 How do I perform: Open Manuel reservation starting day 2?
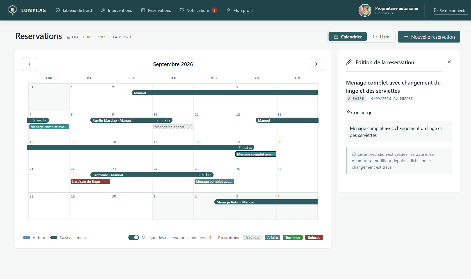pos(225,93)
